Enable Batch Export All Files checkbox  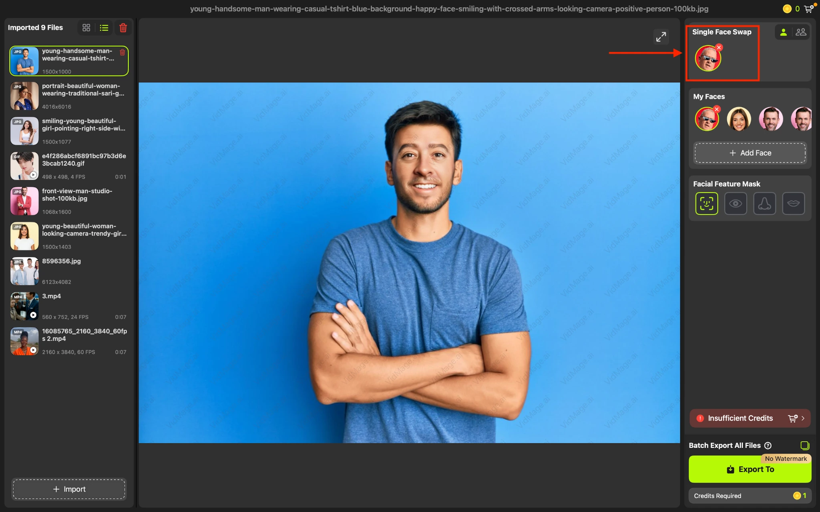[805, 446]
